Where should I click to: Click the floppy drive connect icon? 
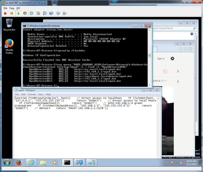pos(51,13)
